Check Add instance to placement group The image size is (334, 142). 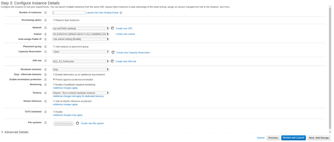(x=54, y=47)
